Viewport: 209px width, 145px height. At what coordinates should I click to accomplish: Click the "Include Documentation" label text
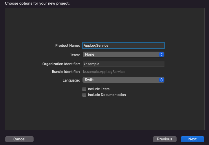coord(107,95)
